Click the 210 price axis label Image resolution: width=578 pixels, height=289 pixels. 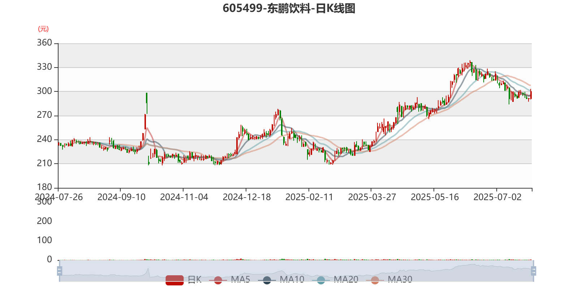pos(44,163)
